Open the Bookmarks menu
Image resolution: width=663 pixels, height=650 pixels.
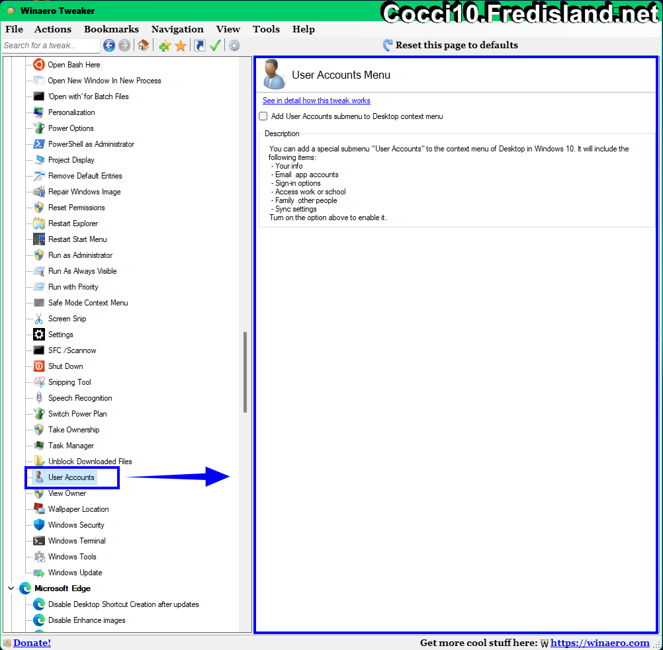point(111,29)
